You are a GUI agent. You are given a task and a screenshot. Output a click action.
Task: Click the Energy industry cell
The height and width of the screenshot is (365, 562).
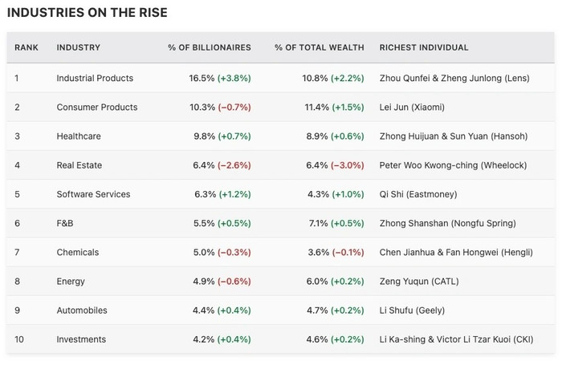(71, 282)
